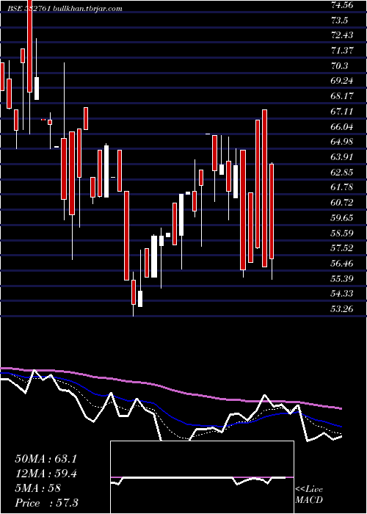
Task: Click the 50MA : 63.1 readout
Action: [46, 459]
